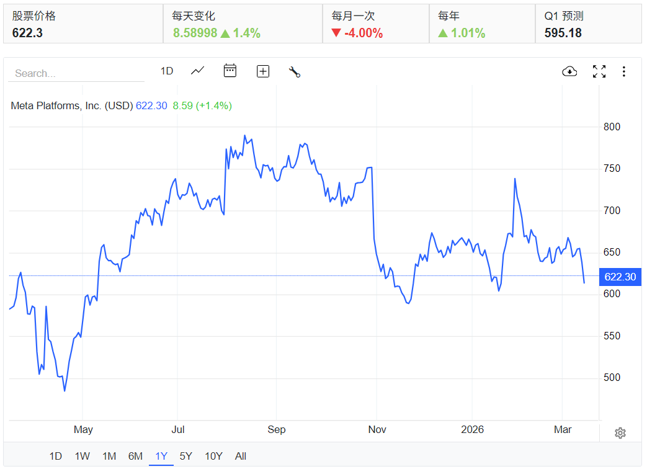Switch to the 5Y time range

point(186,456)
